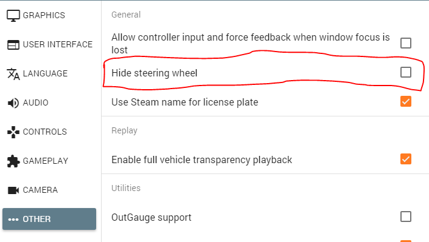The image size is (429, 242).
Task: Click the Controls gamepad icon
Action: tap(13, 132)
